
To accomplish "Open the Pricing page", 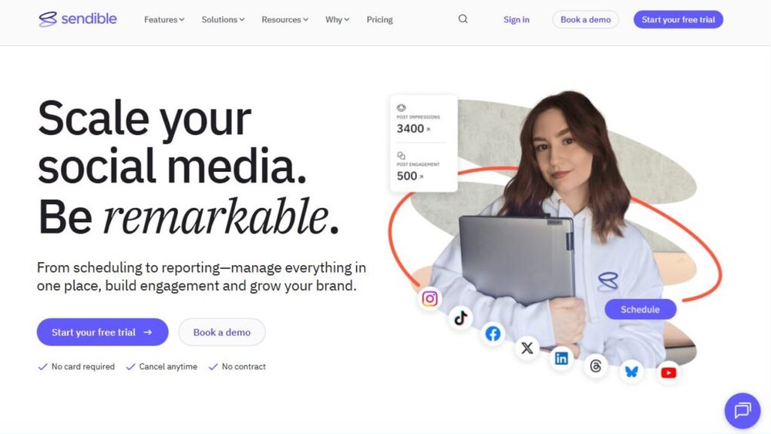I will (379, 20).
